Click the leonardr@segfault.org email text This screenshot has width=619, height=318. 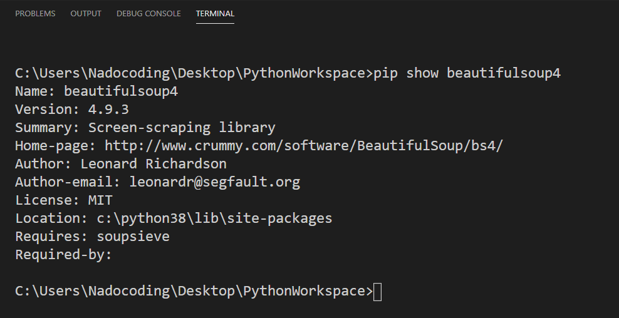pyautogui.click(x=215, y=182)
